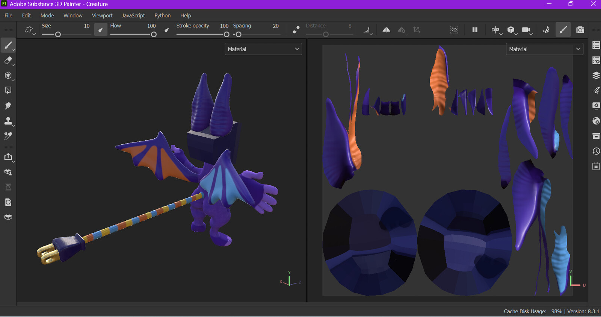Open the Assets shelf panel icon
The height and width of the screenshot is (317, 601).
596,136
